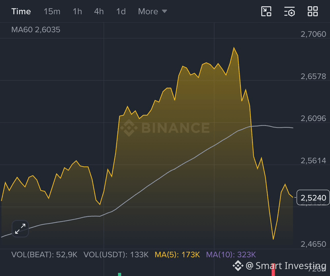
Task: Click the 2,7060 price axis label
Action: (x=313, y=34)
